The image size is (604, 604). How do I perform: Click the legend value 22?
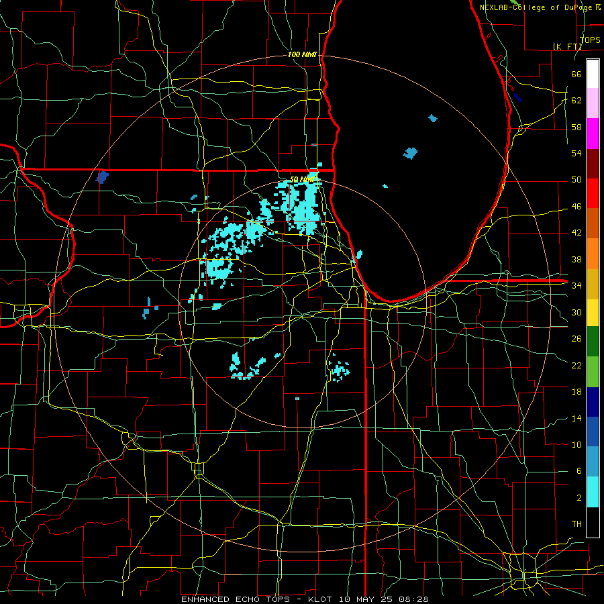point(576,365)
